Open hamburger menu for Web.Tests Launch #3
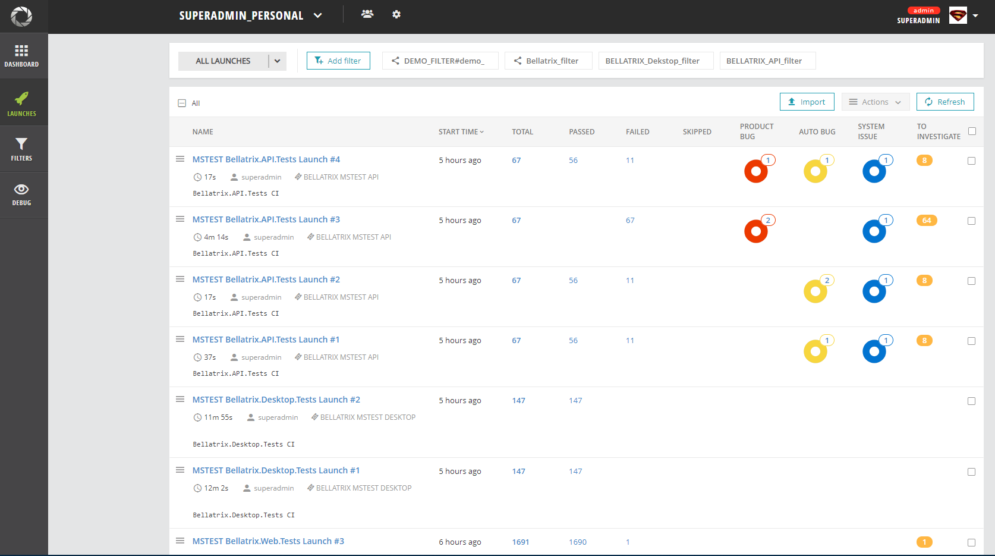This screenshot has width=995, height=556. tap(180, 541)
